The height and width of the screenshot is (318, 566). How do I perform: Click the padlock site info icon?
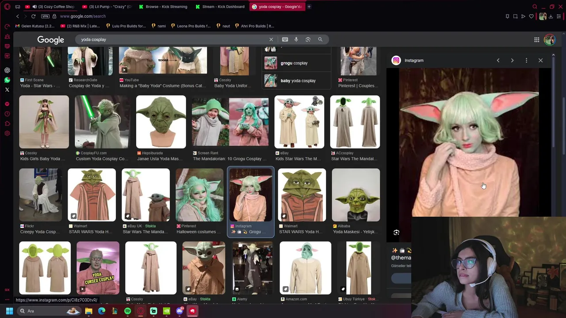click(54, 16)
